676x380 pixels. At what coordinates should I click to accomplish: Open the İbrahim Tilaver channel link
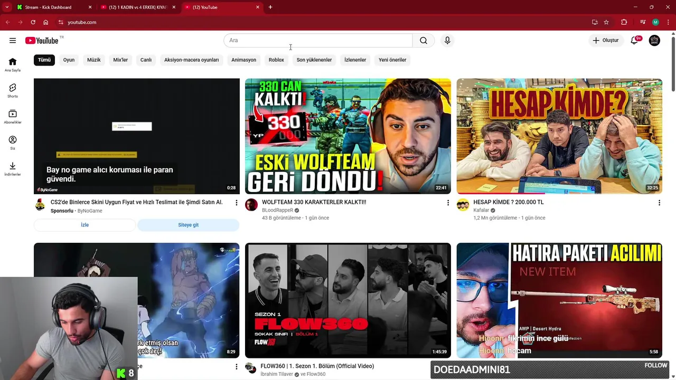coord(277,374)
